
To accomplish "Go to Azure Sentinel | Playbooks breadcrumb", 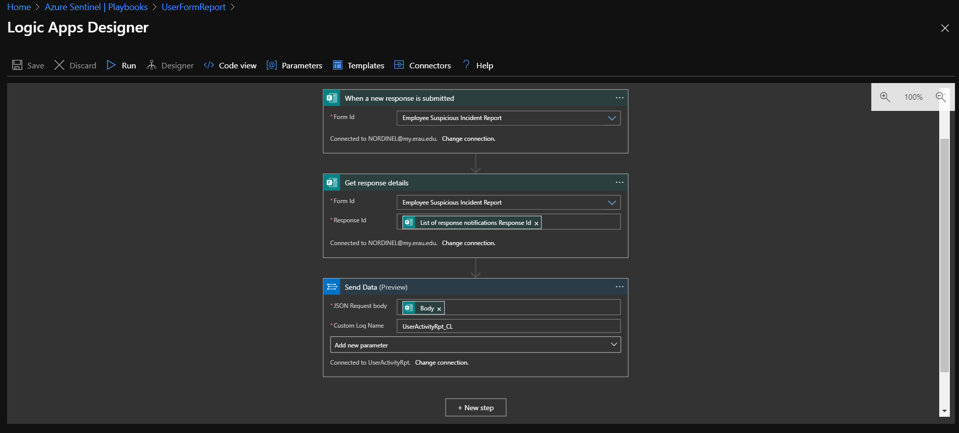I will (96, 7).
